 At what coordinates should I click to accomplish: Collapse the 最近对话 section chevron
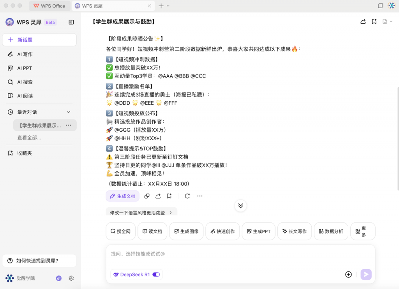pos(69,112)
